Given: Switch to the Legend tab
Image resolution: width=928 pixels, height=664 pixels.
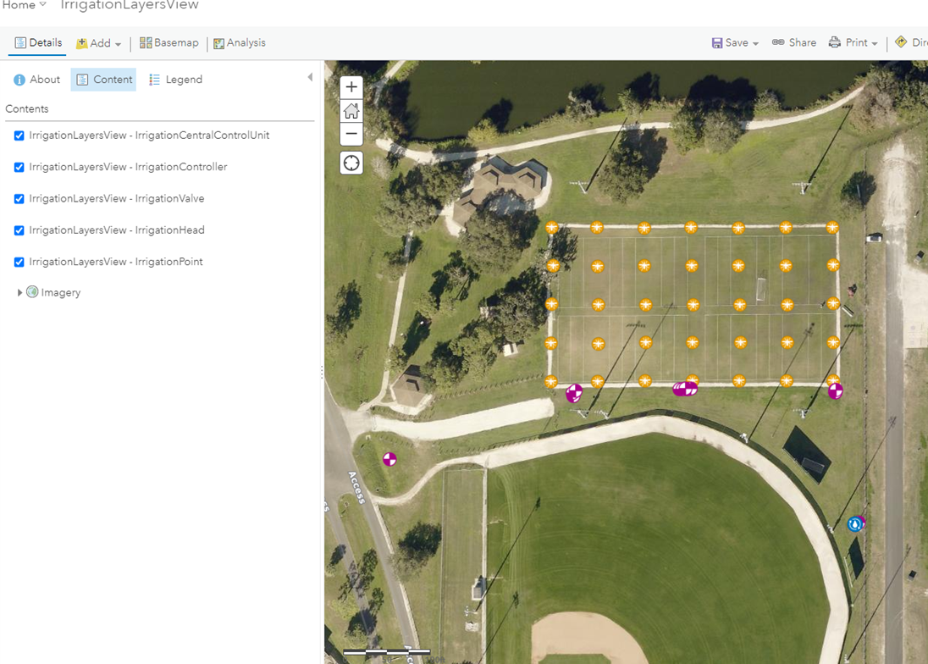Looking at the screenshot, I should (x=175, y=79).
